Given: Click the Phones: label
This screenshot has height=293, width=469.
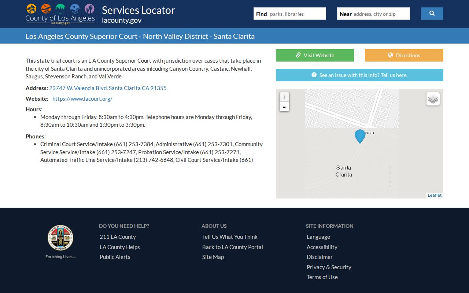Looking at the screenshot, I should [x=36, y=136].
